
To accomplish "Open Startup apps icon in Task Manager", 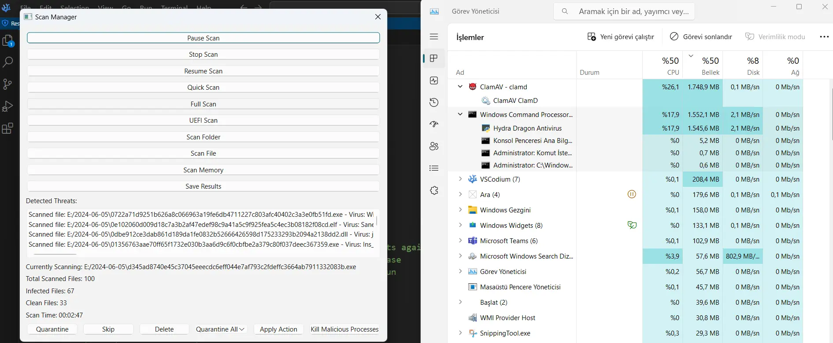I will tap(434, 124).
